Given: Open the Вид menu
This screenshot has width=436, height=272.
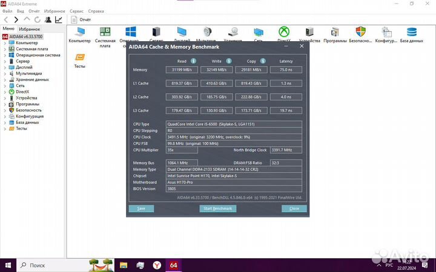Looking at the screenshot, I should (21, 11).
